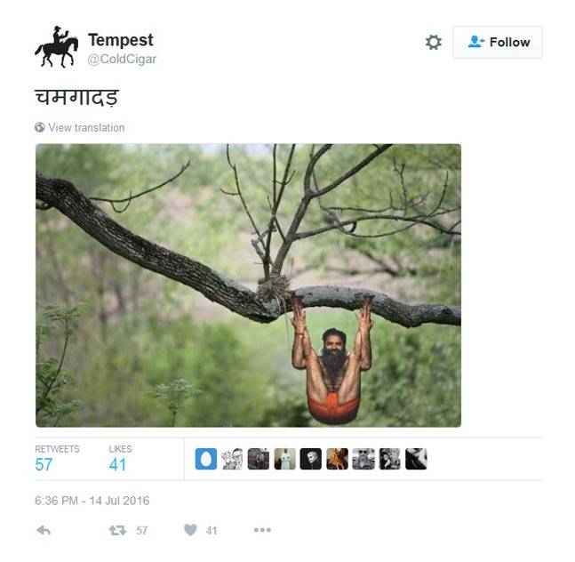575x562 pixels.
Task: View the 57 retweets list
Action: 57,459
